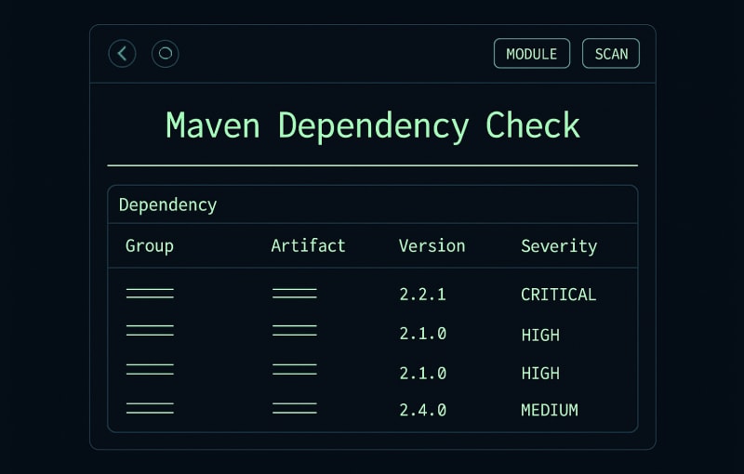Click group placeholder in CRITICAL row
The height and width of the screenshot is (474, 744).
pyautogui.click(x=150, y=294)
